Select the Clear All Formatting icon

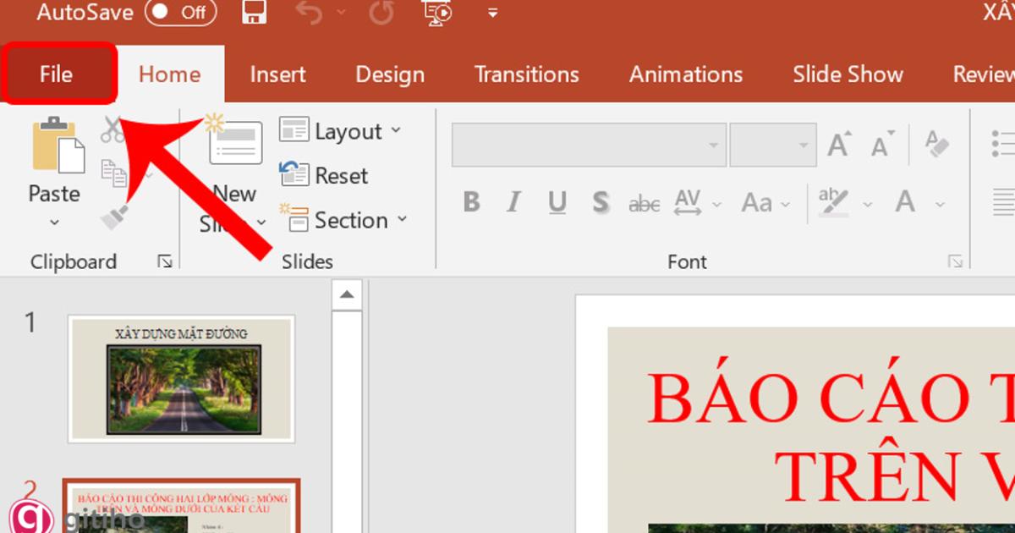pos(937,142)
